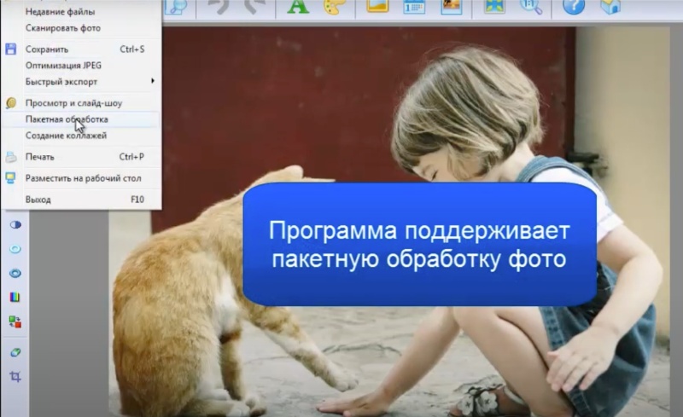Image resolution: width=683 pixels, height=417 pixels.
Task: Select the dark blue ring sharpen tool
Action: coord(15,274)
